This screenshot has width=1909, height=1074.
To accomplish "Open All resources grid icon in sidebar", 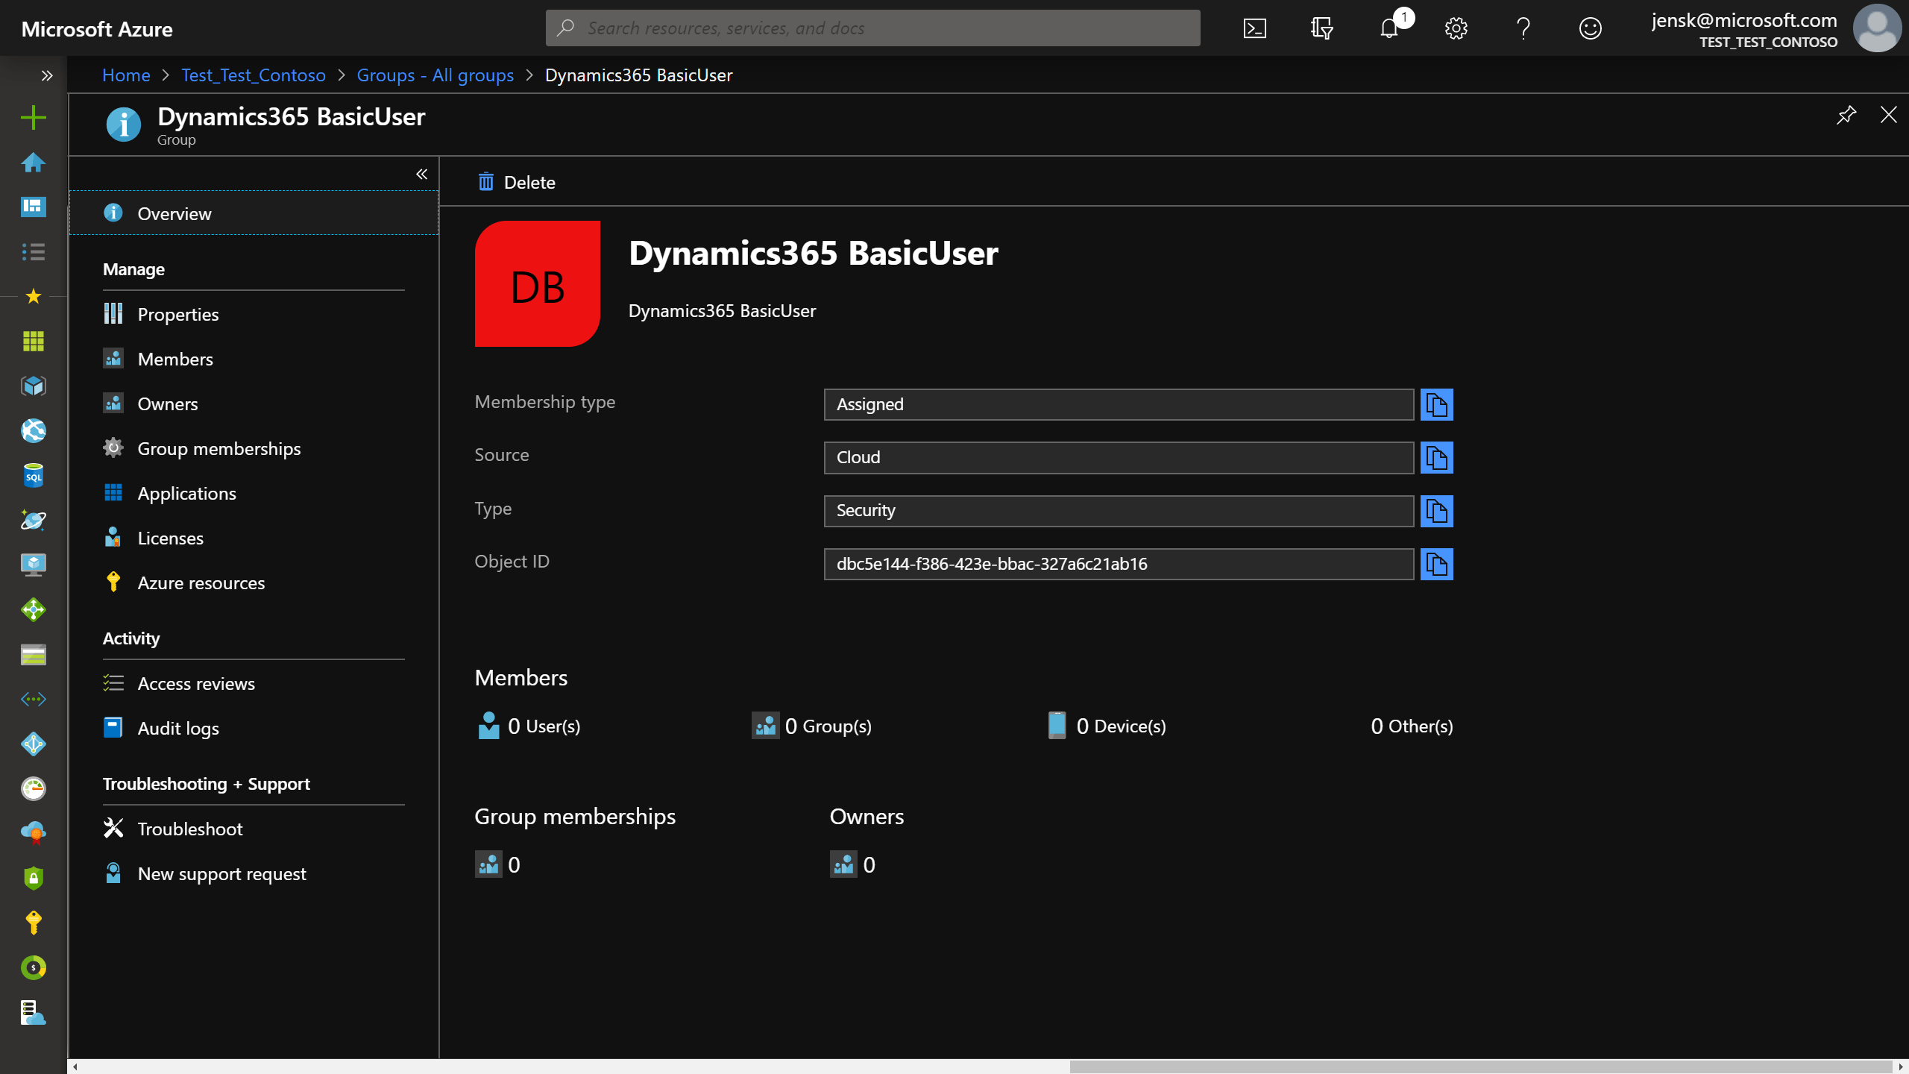I will click(33, 341).
